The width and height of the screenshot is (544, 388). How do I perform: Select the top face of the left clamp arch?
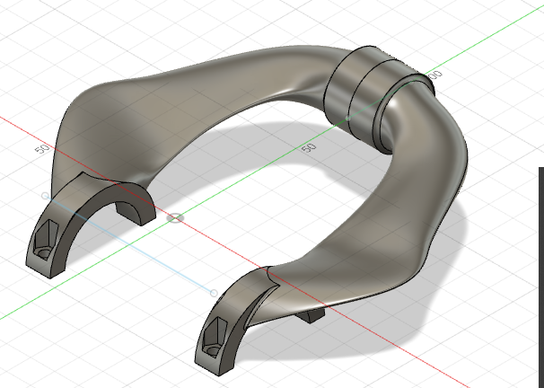click(99, 191)
